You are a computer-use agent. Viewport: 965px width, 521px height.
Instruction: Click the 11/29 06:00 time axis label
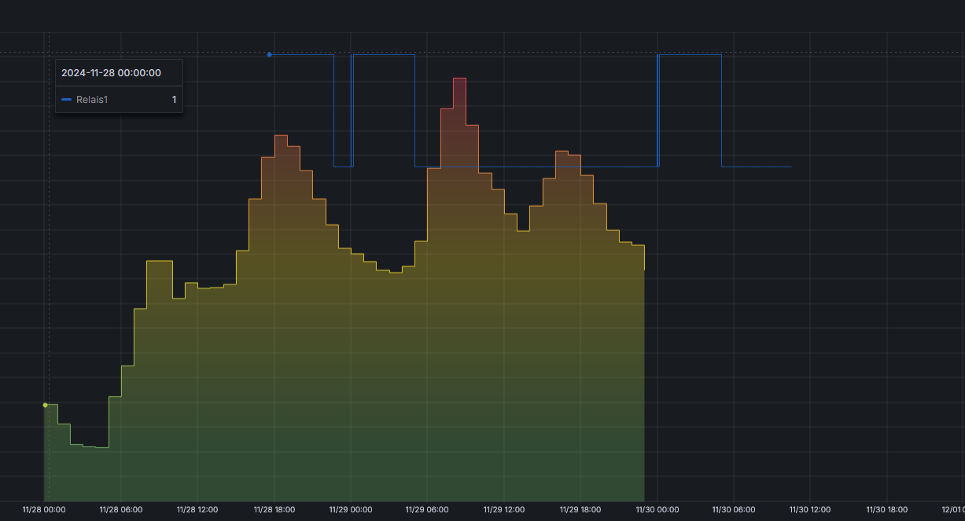[x=427, y=510]
